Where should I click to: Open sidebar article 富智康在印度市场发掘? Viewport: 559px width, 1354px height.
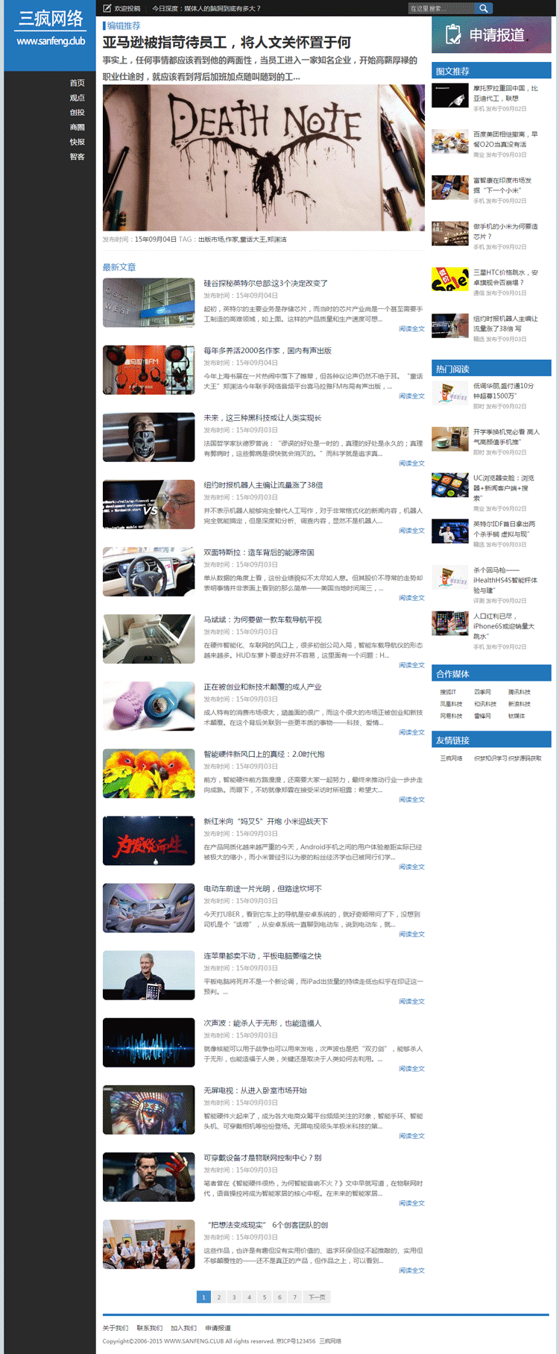[504, 185]
